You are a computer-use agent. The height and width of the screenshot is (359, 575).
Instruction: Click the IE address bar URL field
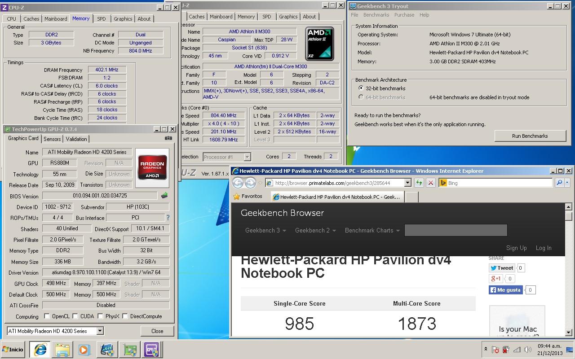click(335, 183)
